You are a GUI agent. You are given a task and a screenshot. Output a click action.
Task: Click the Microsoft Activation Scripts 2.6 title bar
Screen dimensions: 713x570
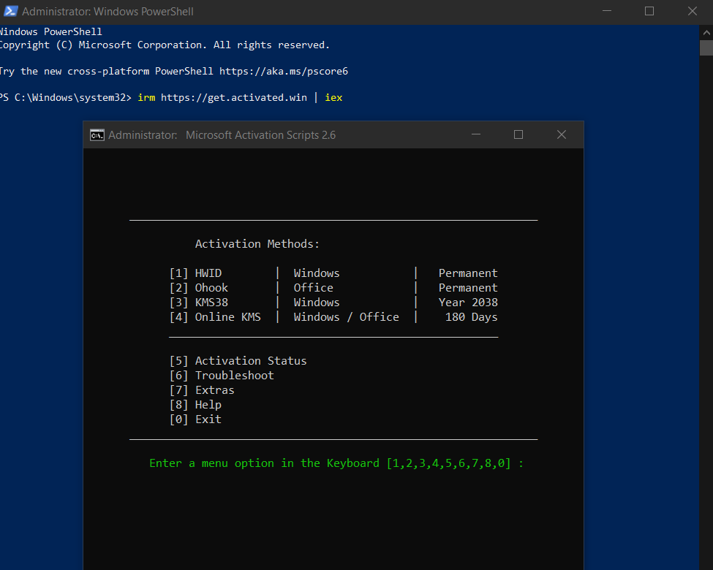(x=260, y=134)
